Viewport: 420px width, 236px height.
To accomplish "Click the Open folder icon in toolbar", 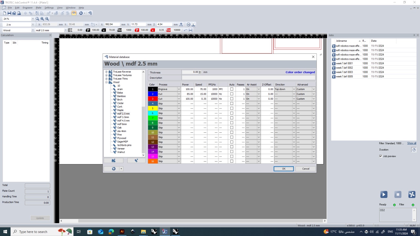I will [14, 13].
